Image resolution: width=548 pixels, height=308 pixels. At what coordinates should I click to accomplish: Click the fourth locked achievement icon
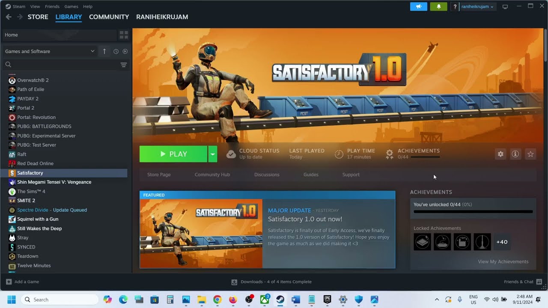[482, 242]
